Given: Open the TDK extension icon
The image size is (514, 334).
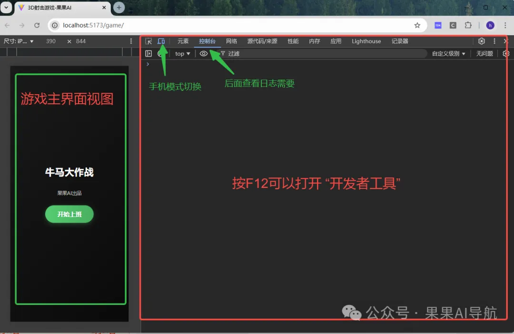Looking at the screenshot, I should (438, 25).
